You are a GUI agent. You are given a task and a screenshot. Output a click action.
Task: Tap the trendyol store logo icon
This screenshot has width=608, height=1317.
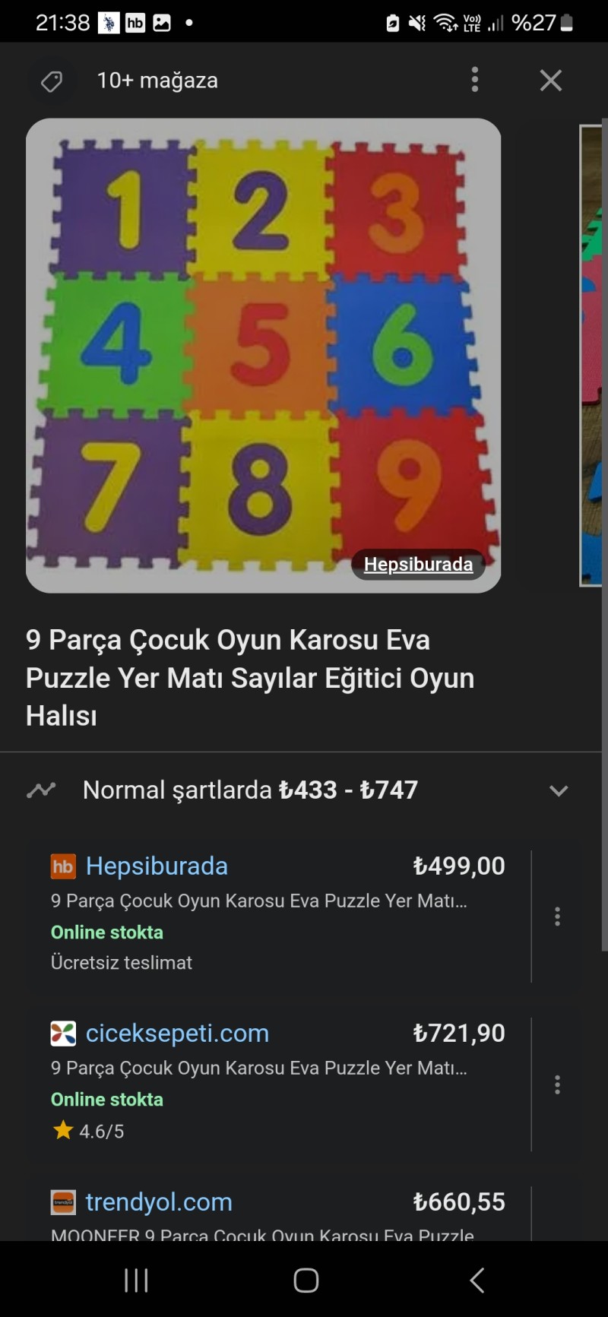tap(63, 1202)
